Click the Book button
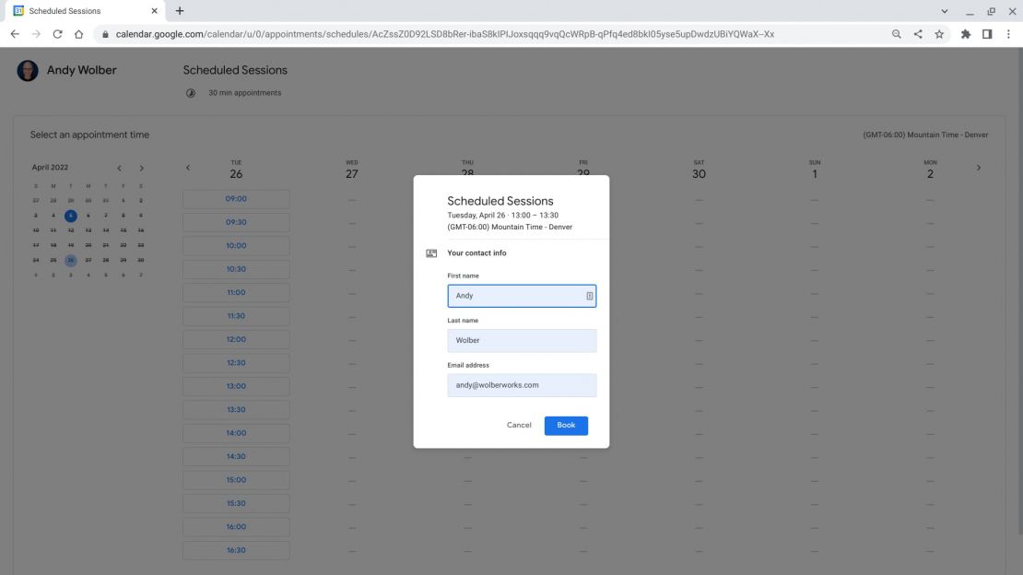The height and width of the screenshot is (575, 1023). [565, 425]
